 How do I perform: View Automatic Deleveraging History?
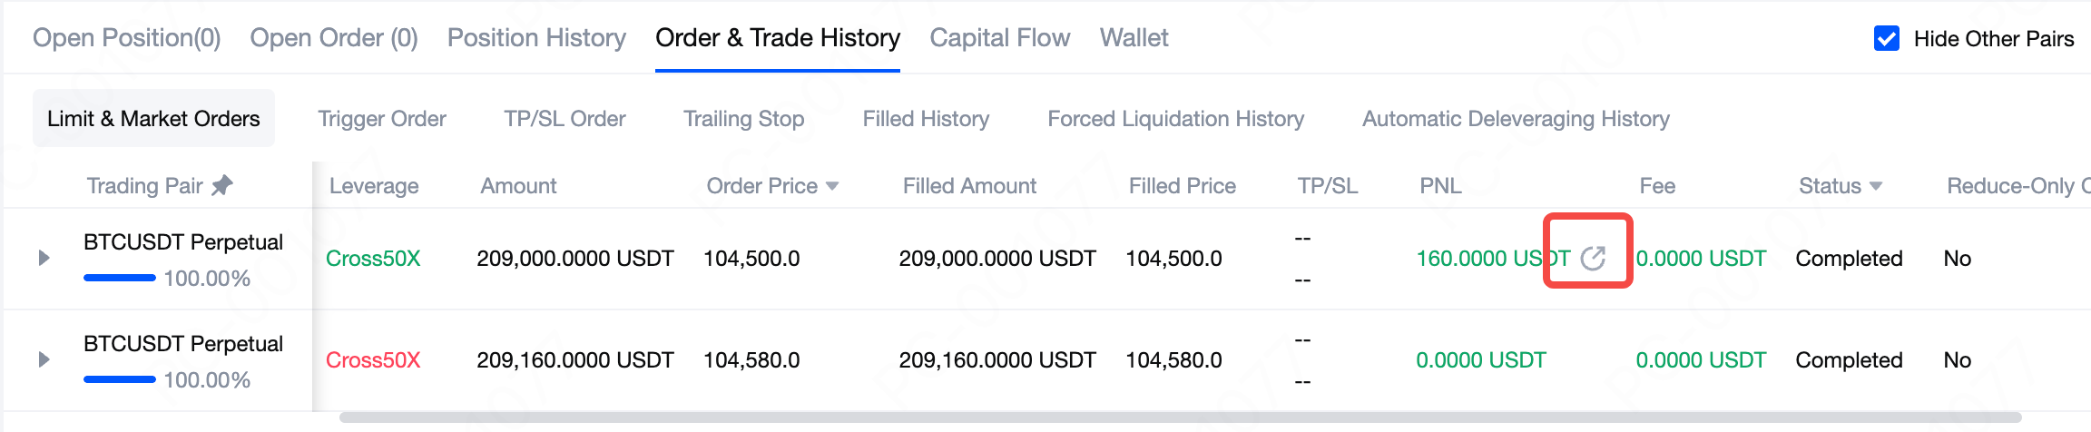click(x=1516, y=119)
